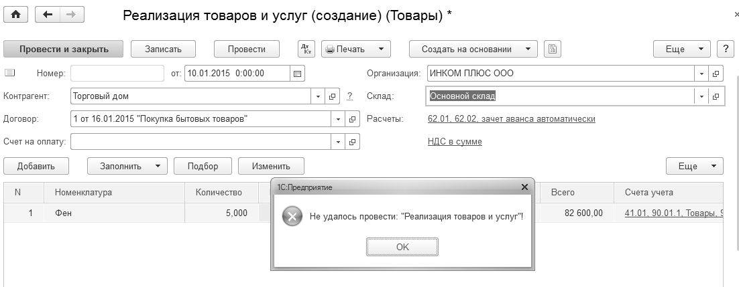Click the Изменить button
Viewport: 739px width, 287px height.
click(x=271, y=166)
